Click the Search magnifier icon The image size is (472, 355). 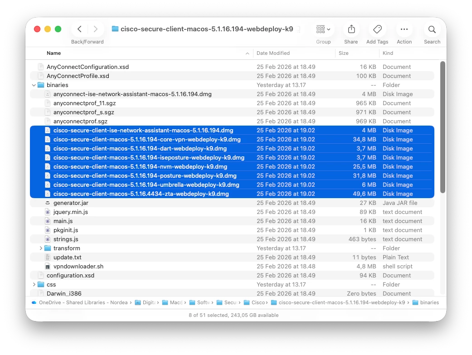click(x=432, y=29)
